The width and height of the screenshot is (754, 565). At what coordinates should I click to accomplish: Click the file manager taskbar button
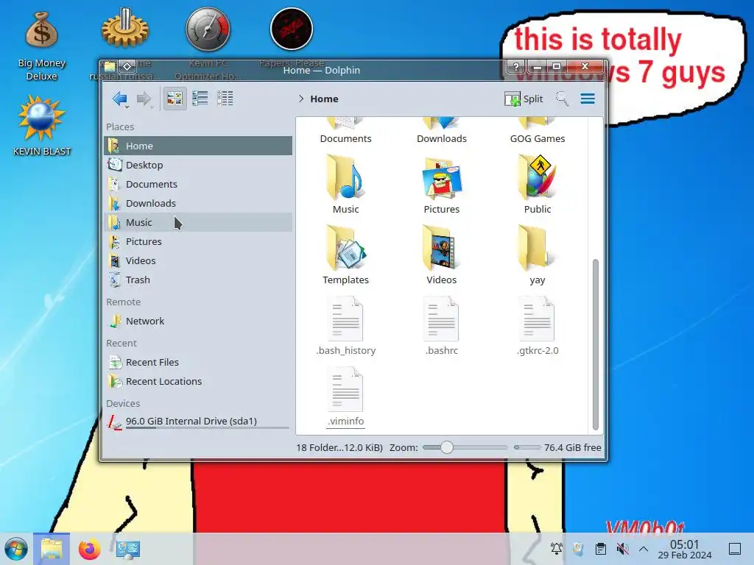52,549
